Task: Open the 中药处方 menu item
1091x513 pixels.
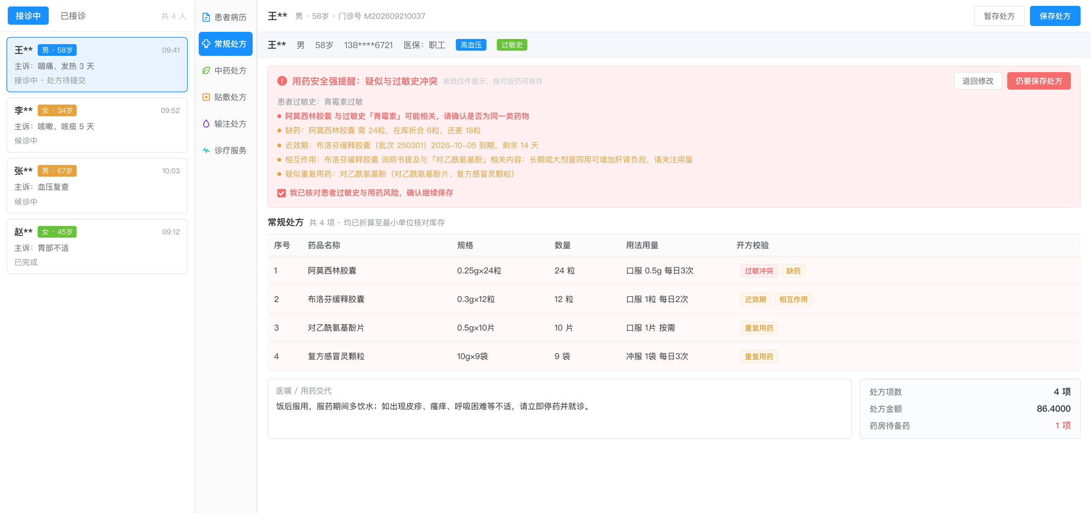Action: point(225,71)
